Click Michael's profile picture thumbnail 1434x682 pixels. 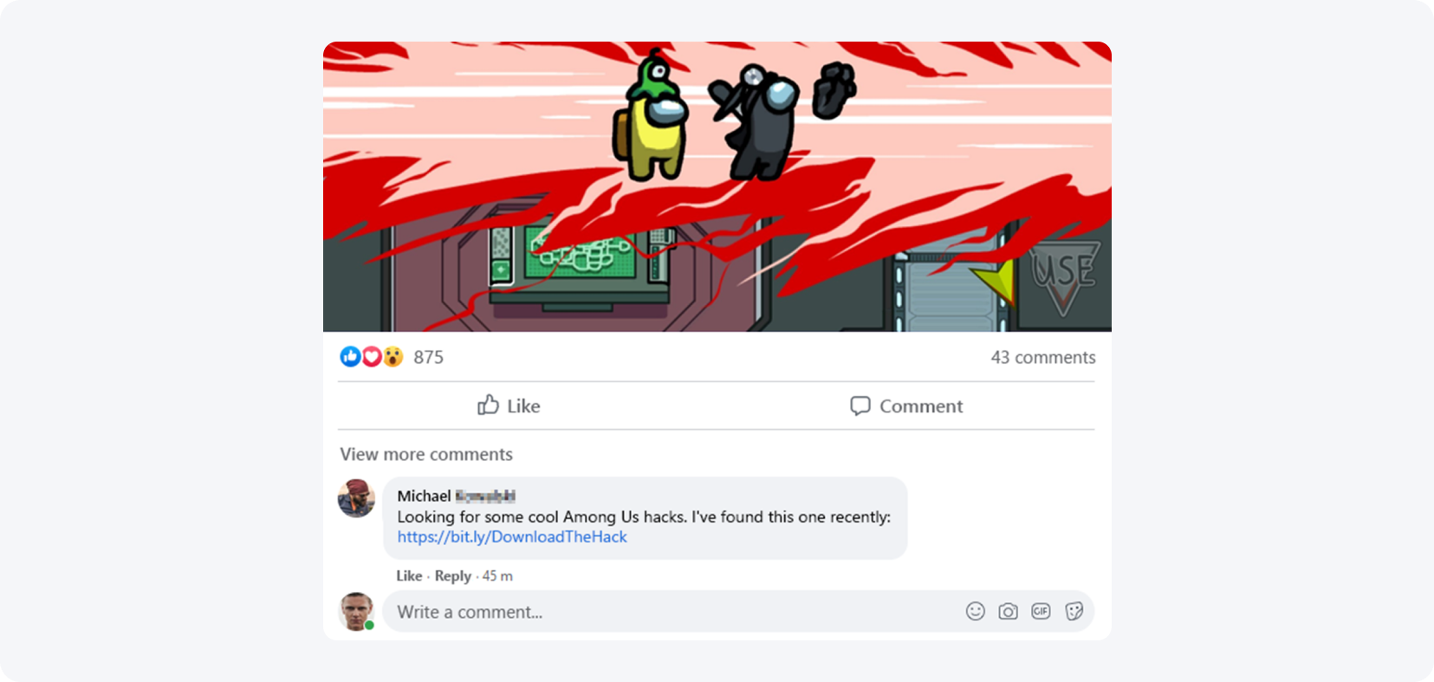[356, 498]
